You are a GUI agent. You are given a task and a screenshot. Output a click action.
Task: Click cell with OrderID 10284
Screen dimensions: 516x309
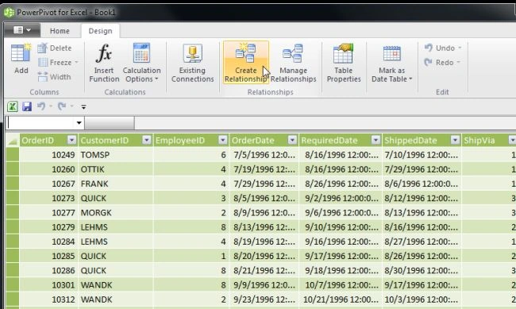48,241
